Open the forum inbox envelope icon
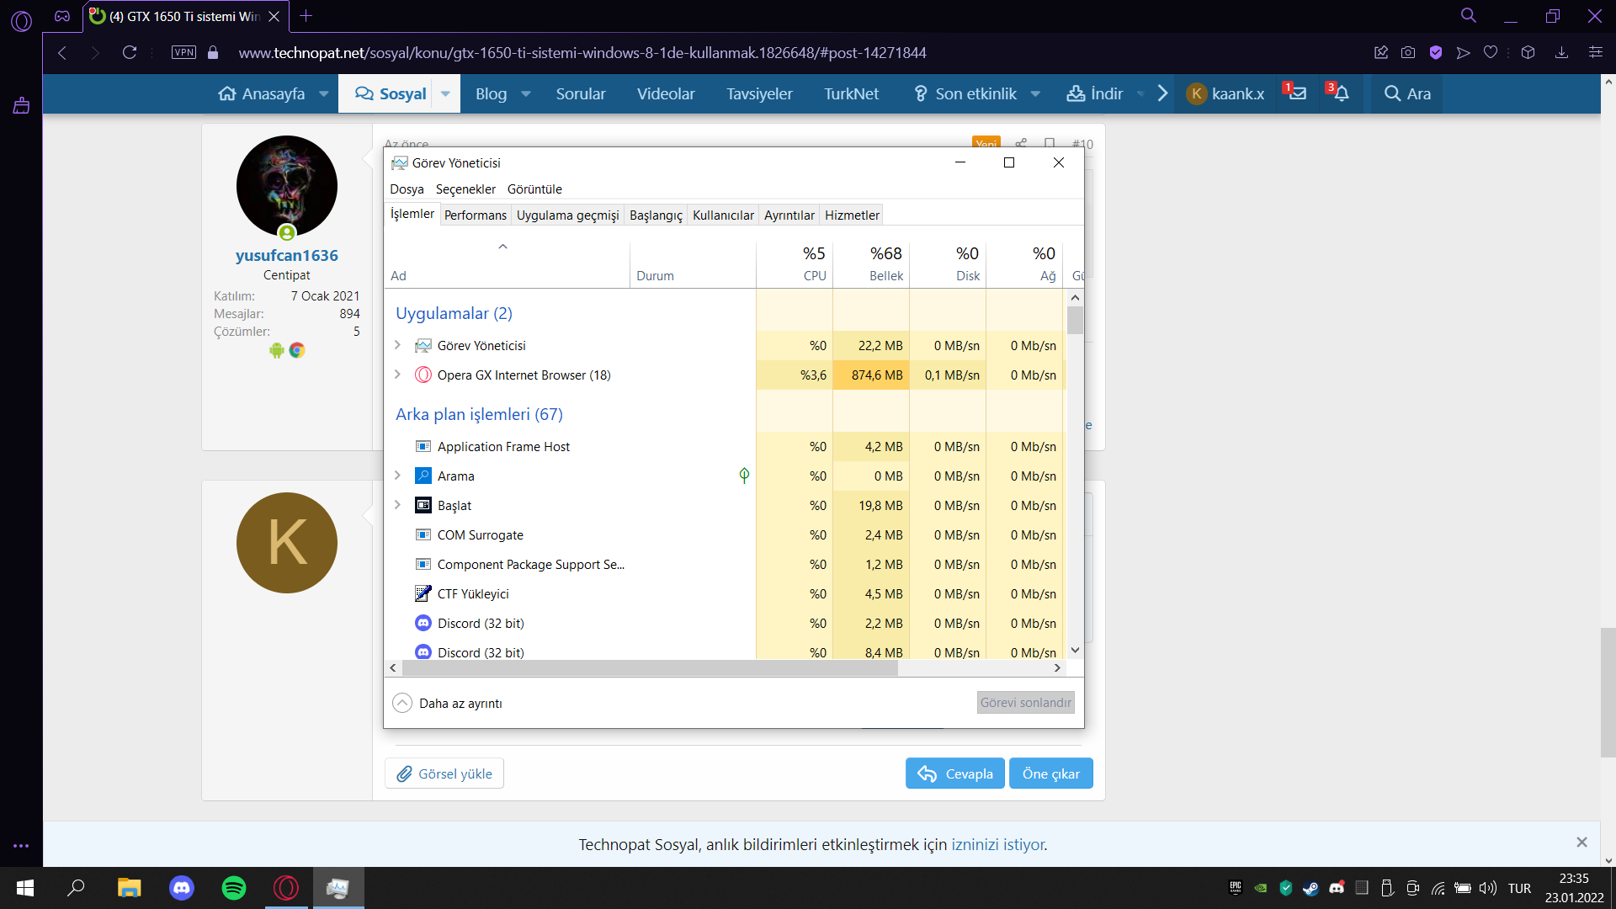 (x=1297, y=93)
